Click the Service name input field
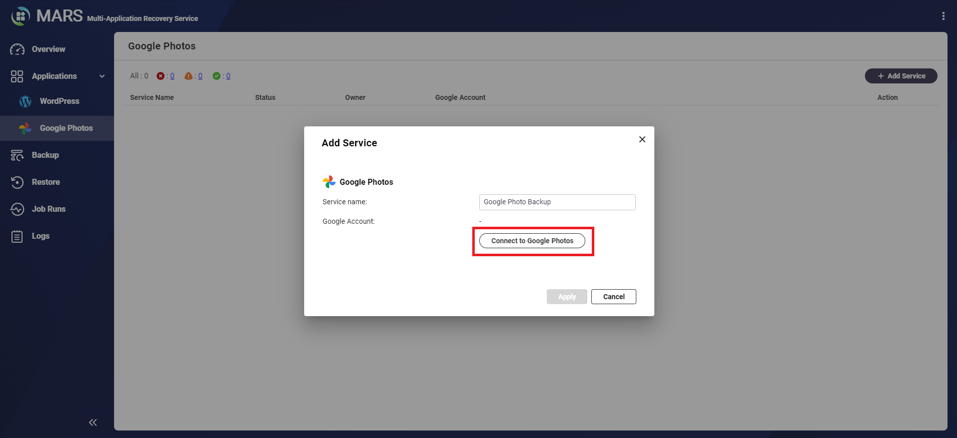Viewport: 957px width, 438px height. coord(557,202)
